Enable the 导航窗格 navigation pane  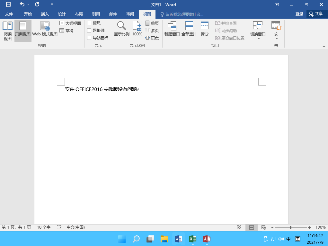(x=89, y=38)
